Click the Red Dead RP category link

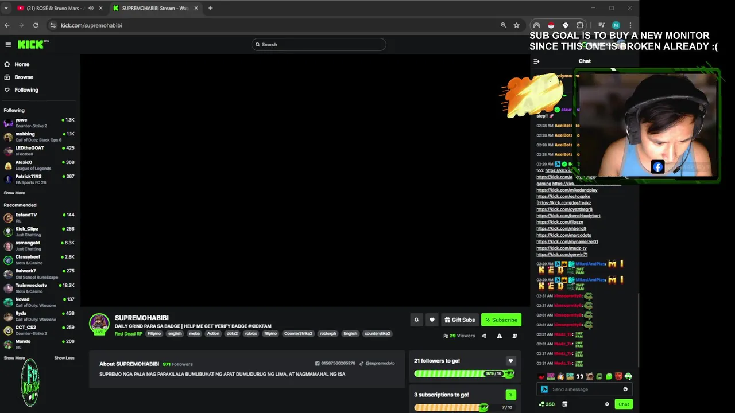pos(129,334)
